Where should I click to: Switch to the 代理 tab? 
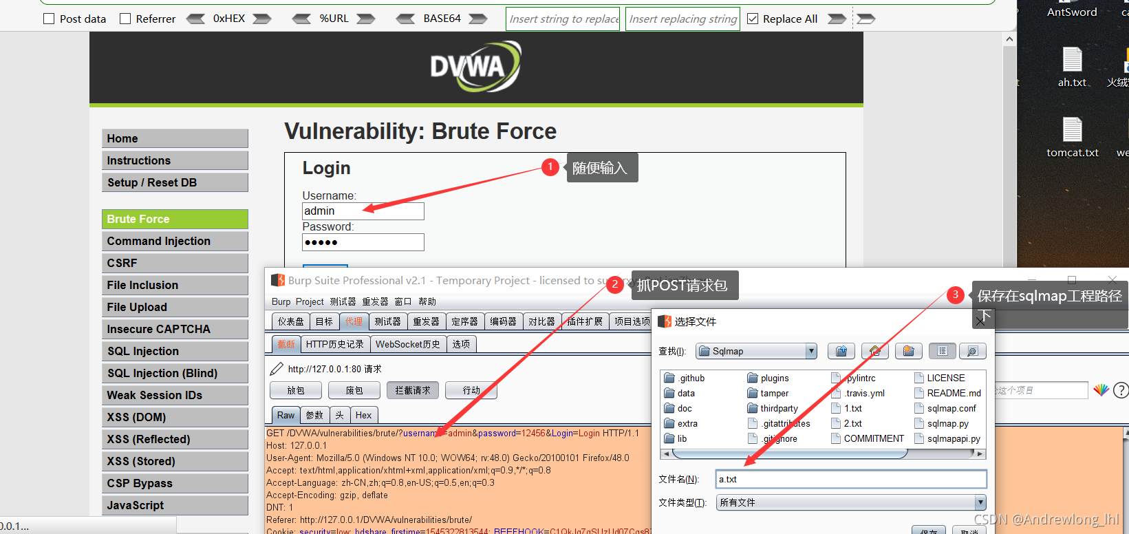pos(354,321)
